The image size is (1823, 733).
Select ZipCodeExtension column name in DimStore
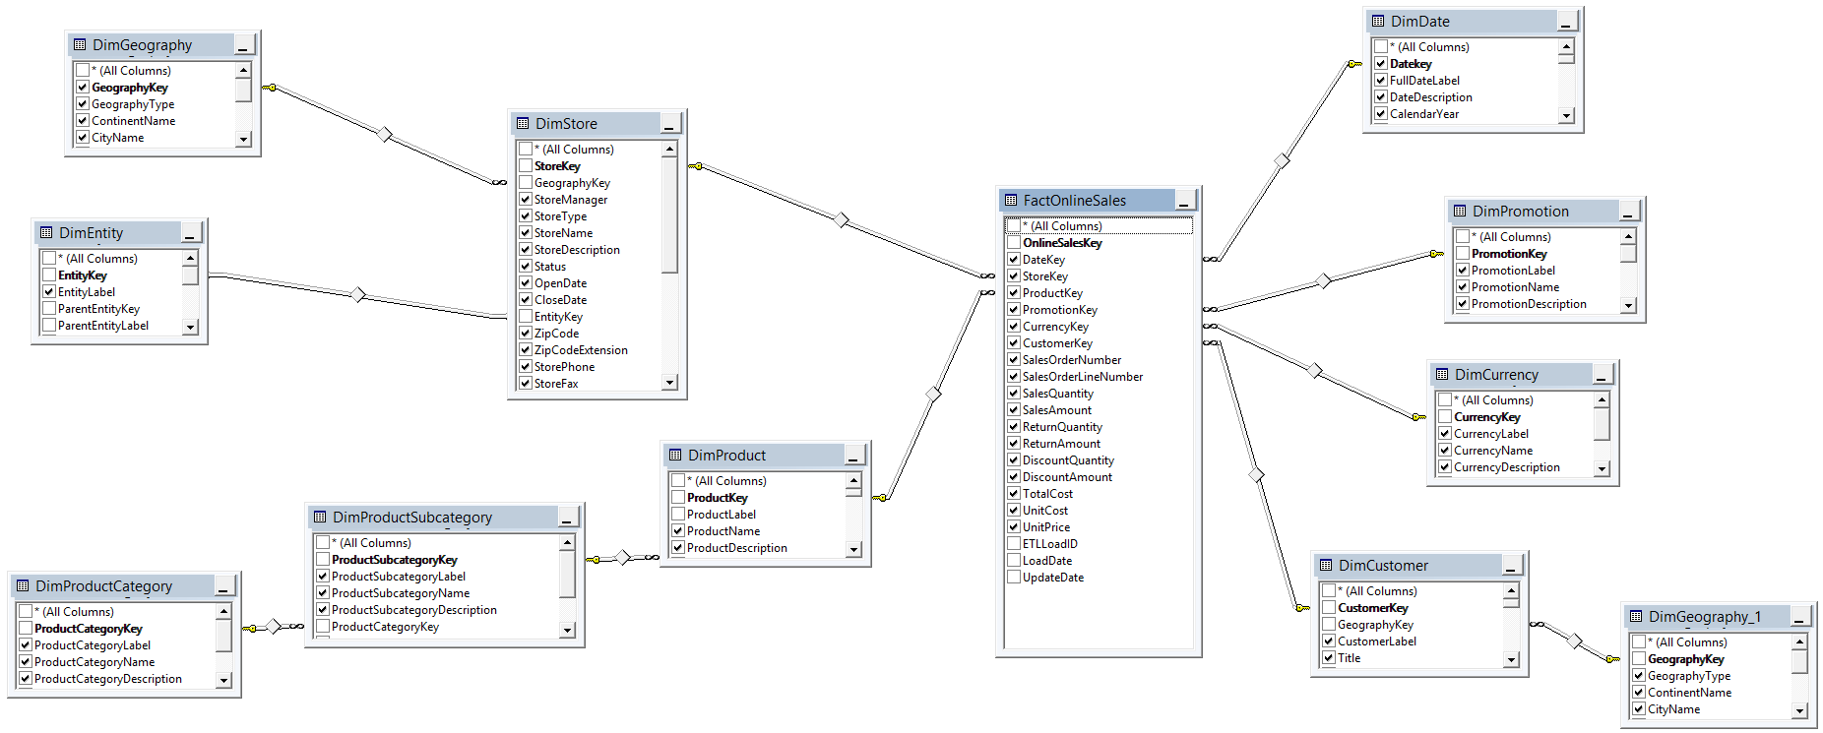coord(581,349)
